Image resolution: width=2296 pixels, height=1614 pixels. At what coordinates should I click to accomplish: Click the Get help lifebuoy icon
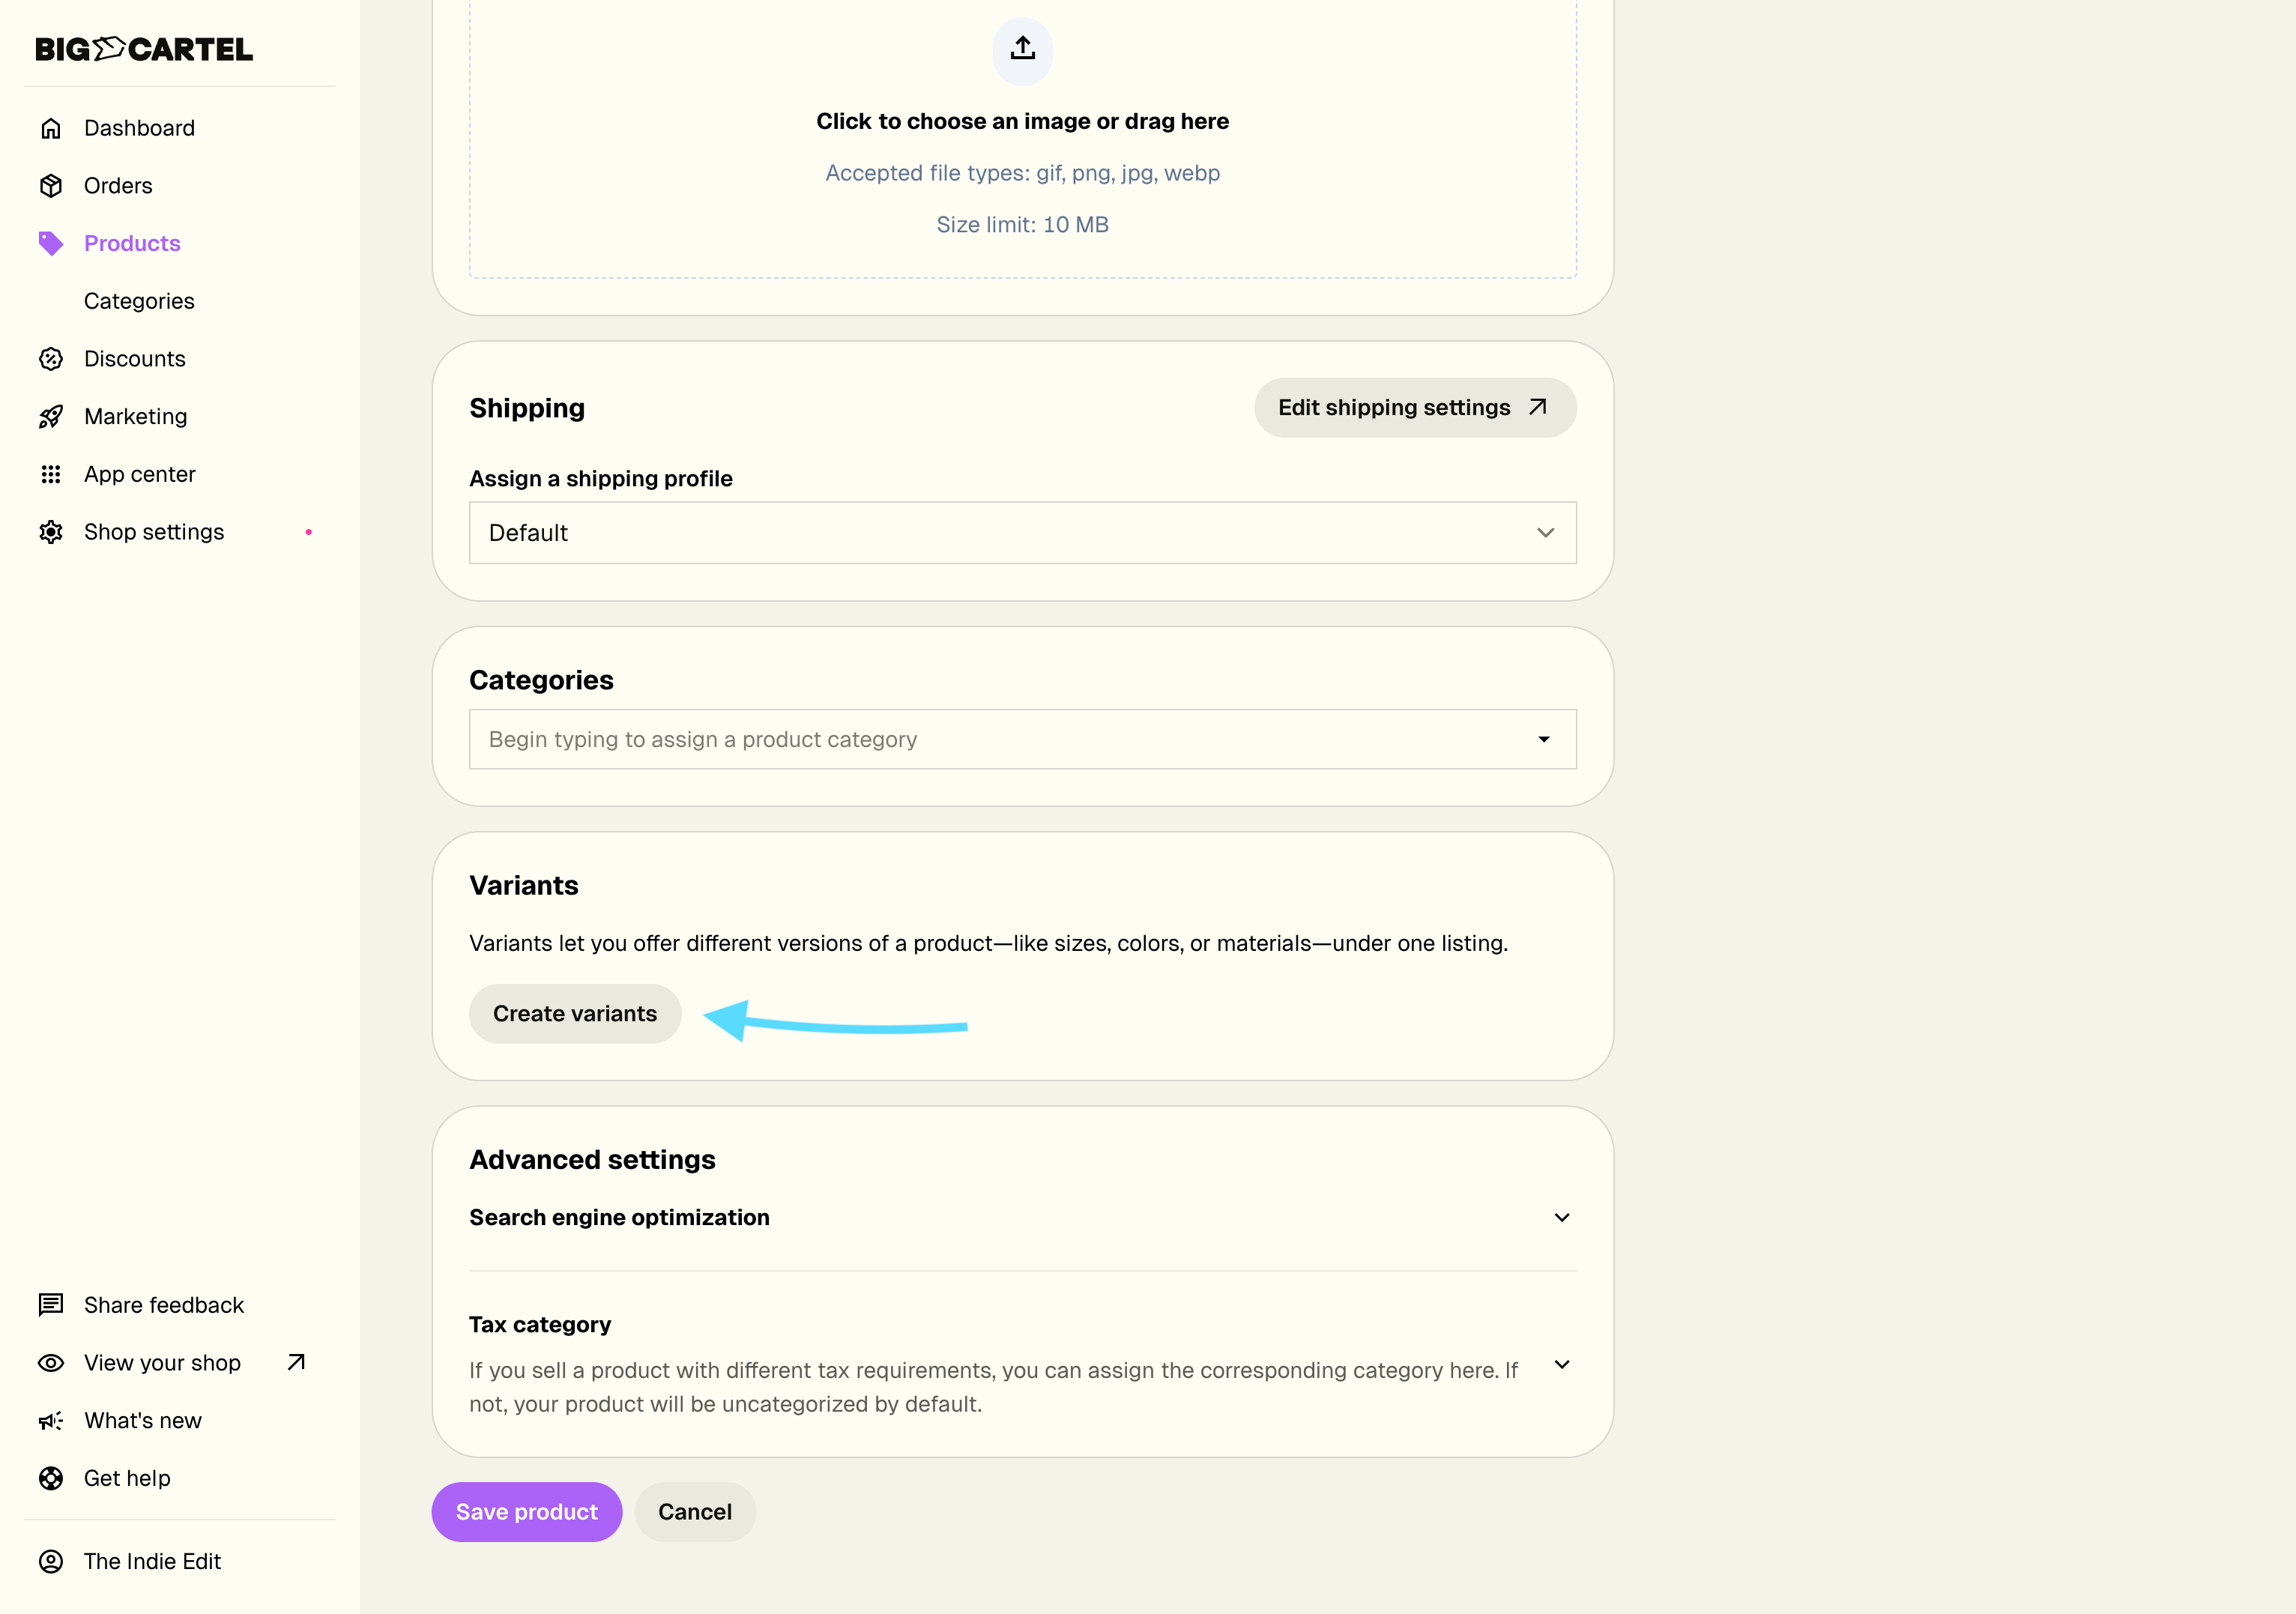pos(51,1478)
